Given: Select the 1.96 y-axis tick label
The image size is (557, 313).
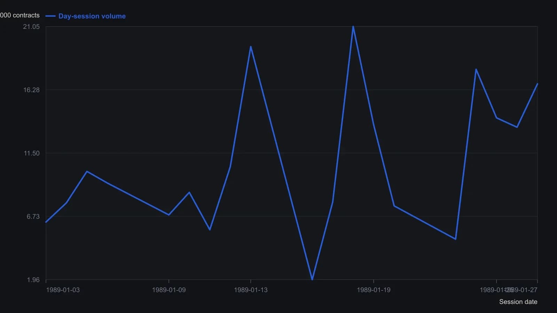Looking at the screenshot, I should click(x=33, y=280).
